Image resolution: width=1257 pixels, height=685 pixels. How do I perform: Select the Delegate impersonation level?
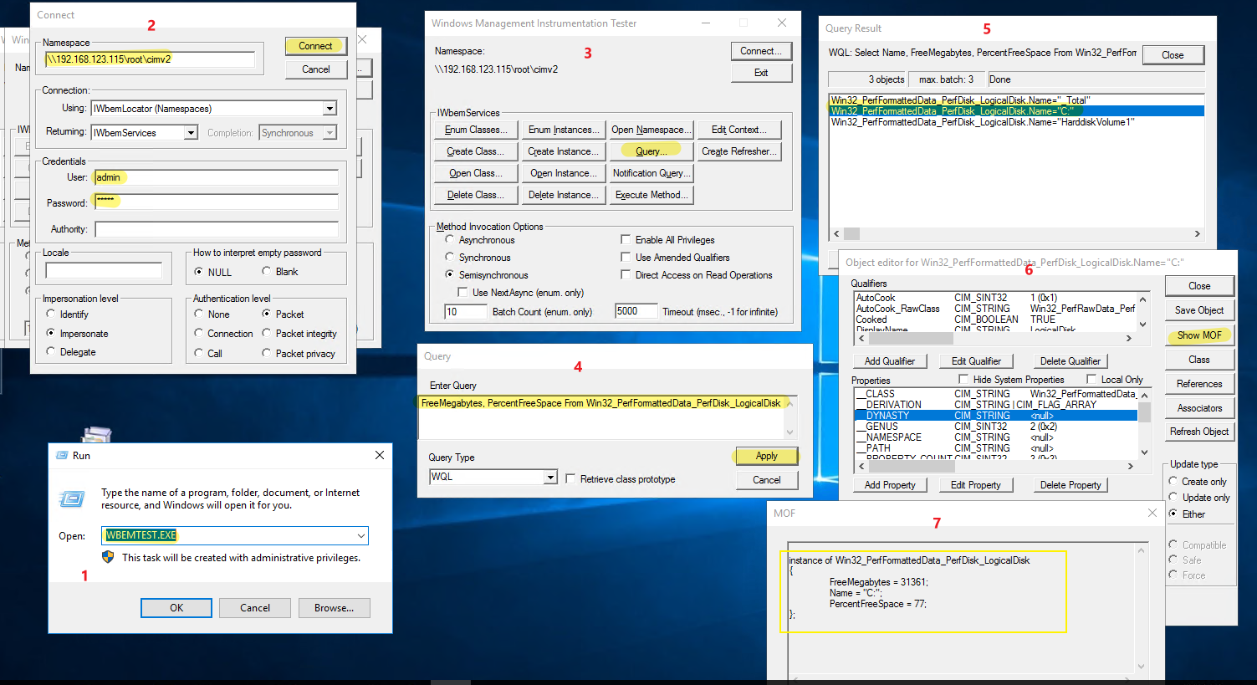coord(53,352)
